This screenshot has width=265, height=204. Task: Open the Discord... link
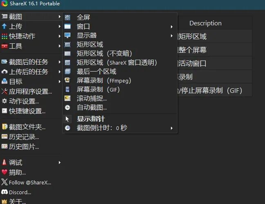(x=20, y=192)
